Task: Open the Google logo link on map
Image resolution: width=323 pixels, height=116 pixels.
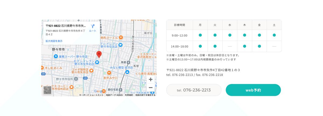Action: [99, 91]
